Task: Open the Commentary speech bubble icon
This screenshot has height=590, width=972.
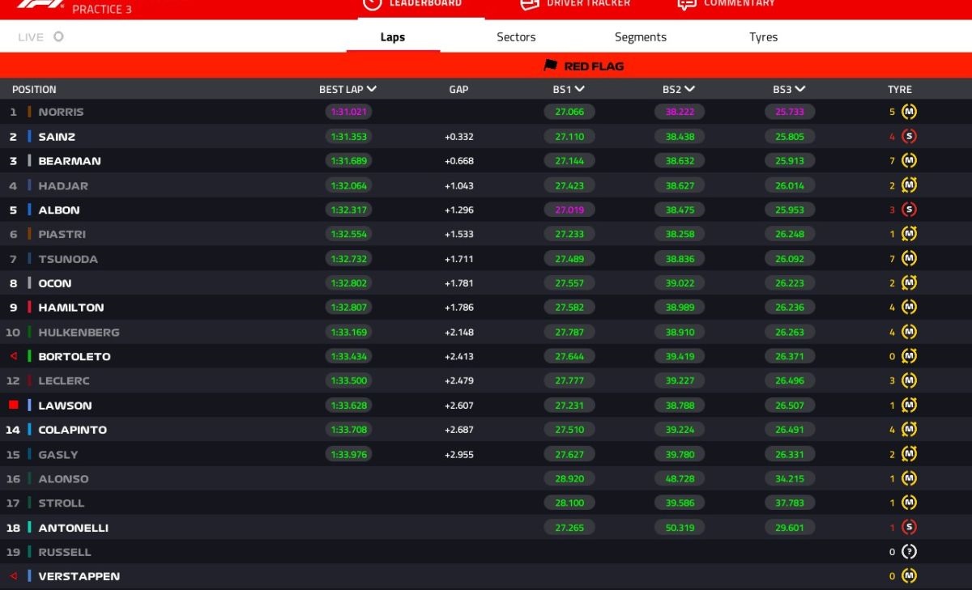Action: pyautogui.click(x=686, y=3)
